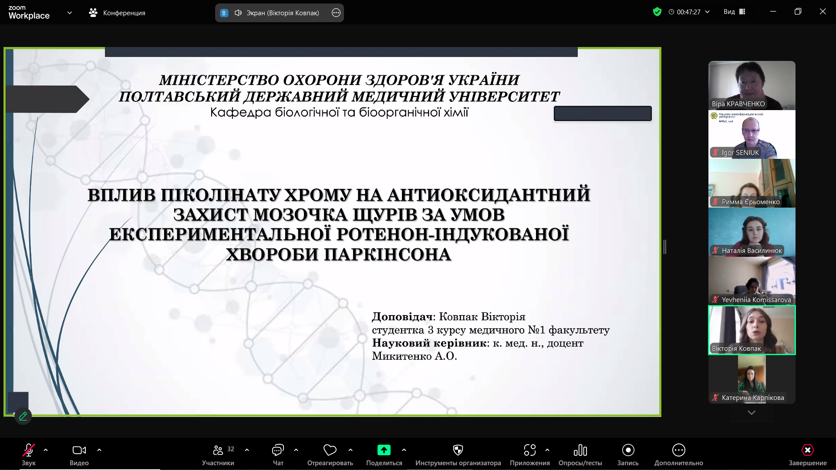Expand the arrow next to Приложения
The height and width of the screenshot is (470, 836).
click(547, 450)
